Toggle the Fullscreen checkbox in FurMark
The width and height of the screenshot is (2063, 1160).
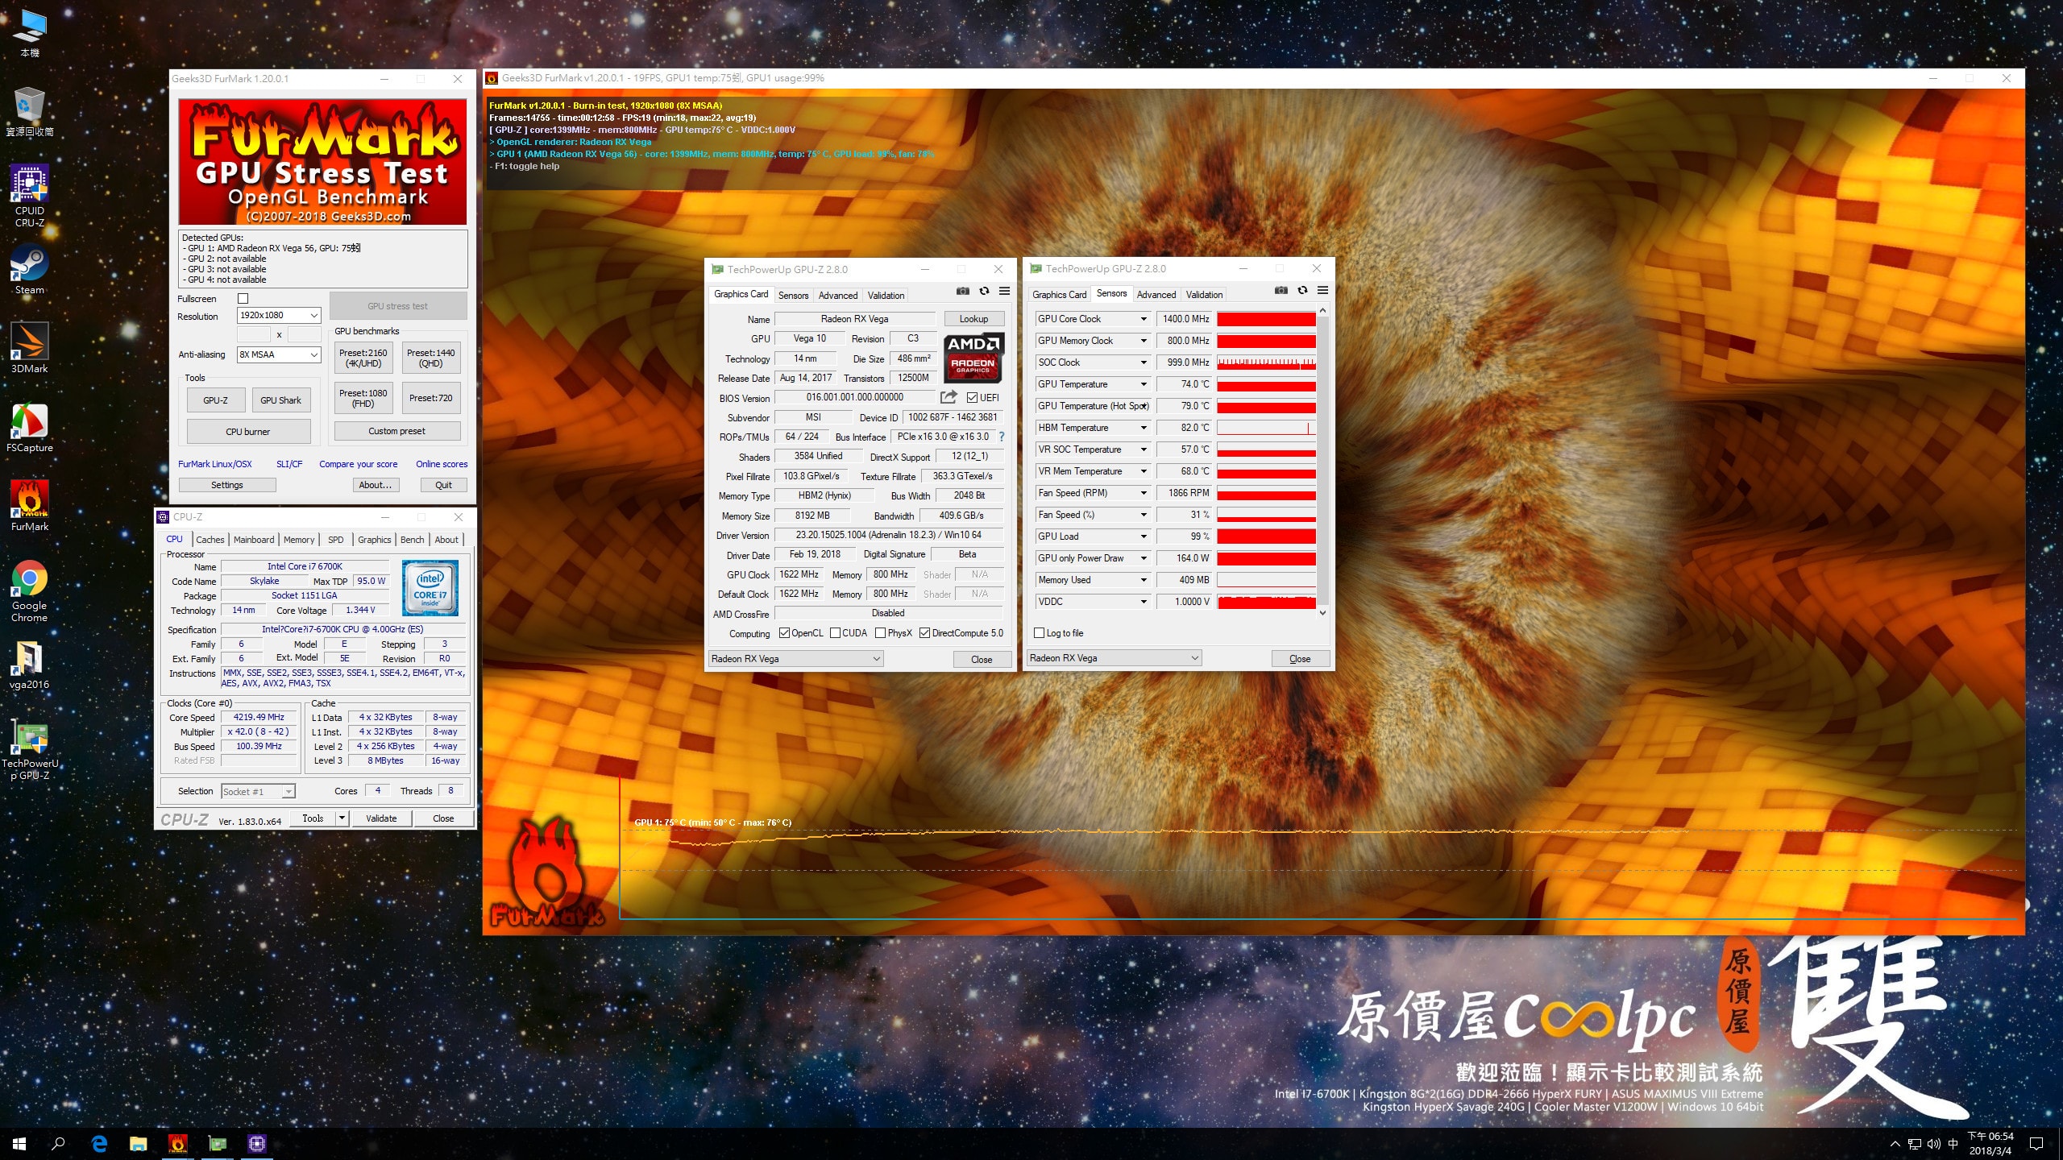(243, 298)
